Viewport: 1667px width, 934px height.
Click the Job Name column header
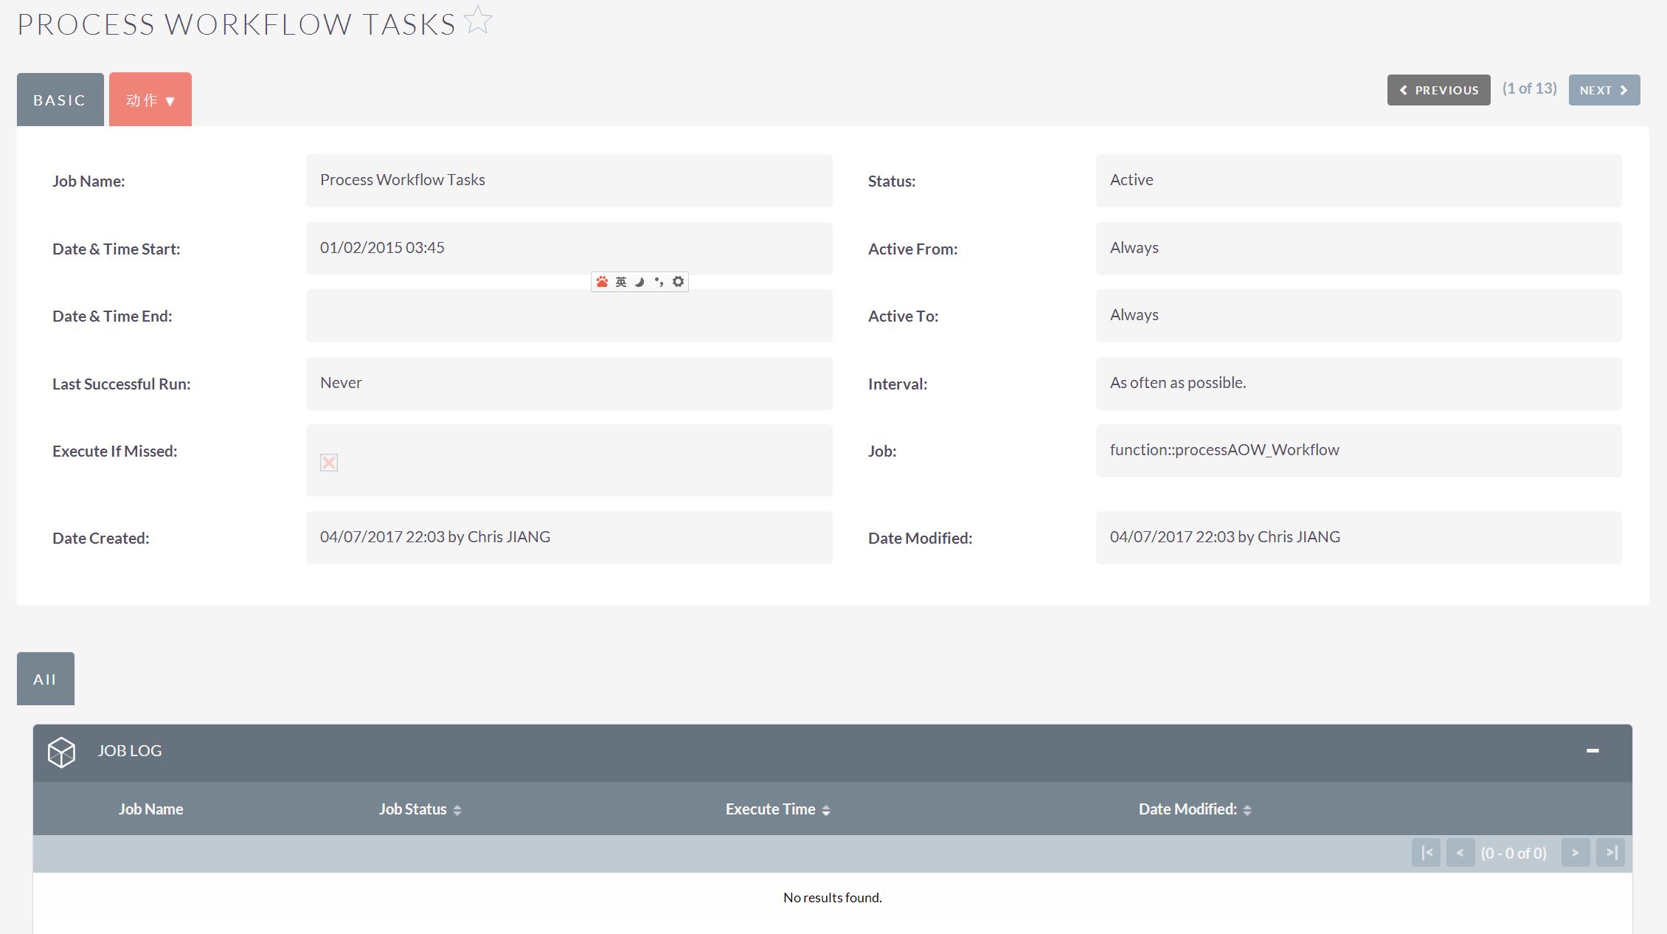[x=150, y=809]
